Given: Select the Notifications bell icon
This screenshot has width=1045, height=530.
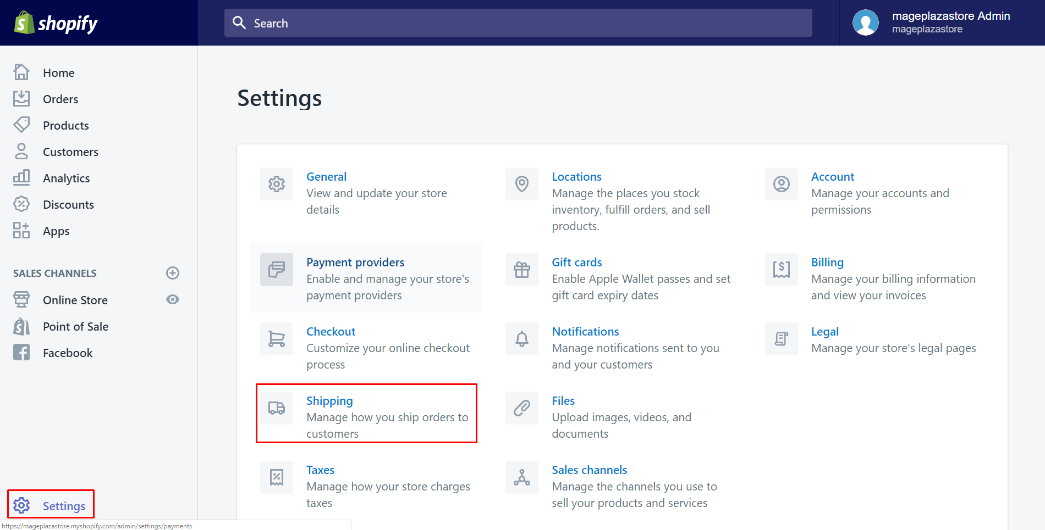Looking at the screenshot, I should coord(522,339).
